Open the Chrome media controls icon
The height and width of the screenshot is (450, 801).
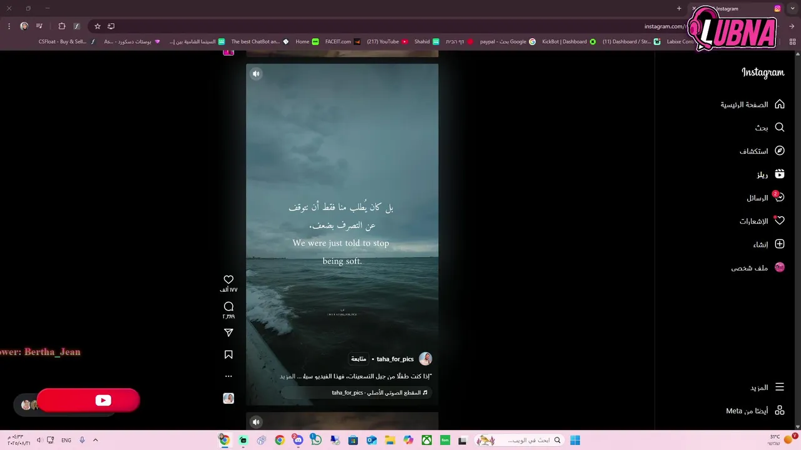39,26
